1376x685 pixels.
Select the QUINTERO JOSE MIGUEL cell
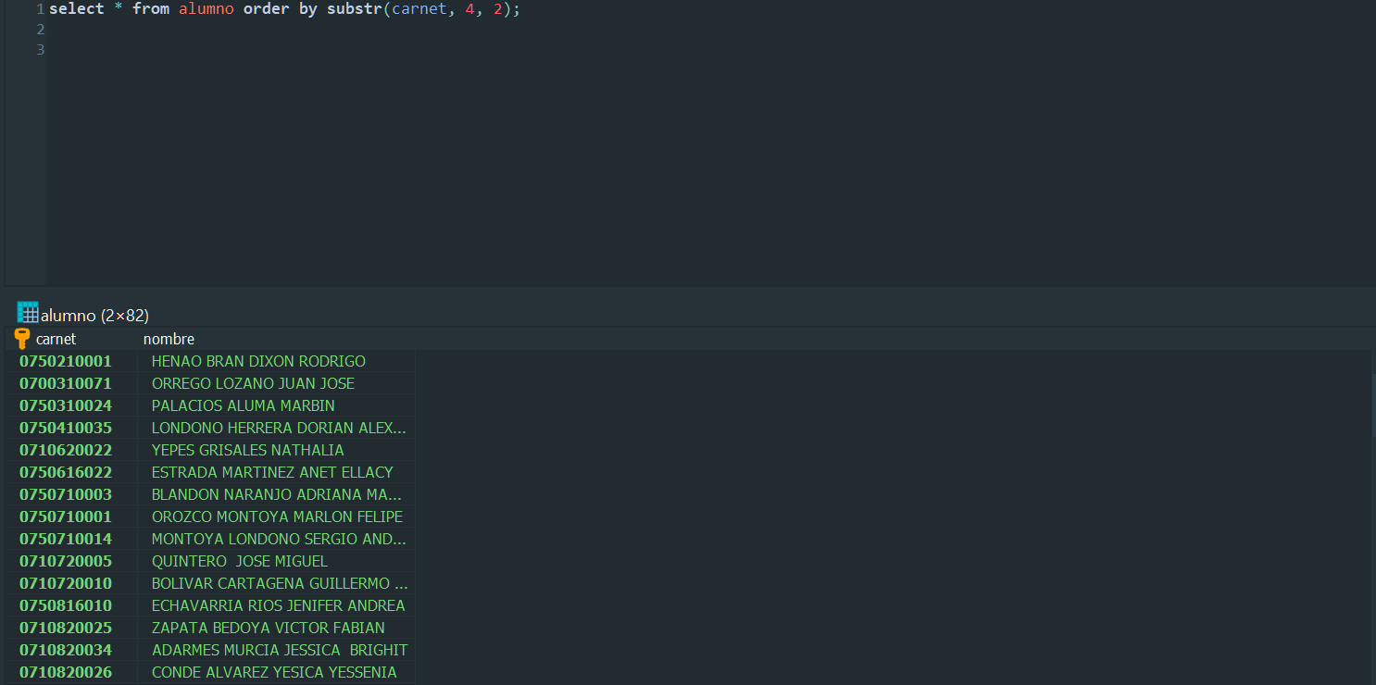click(240, 561)
